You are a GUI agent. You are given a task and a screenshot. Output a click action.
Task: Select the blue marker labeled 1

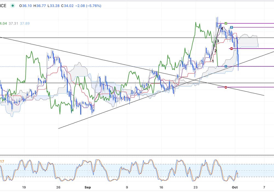[x=226, y=66]
